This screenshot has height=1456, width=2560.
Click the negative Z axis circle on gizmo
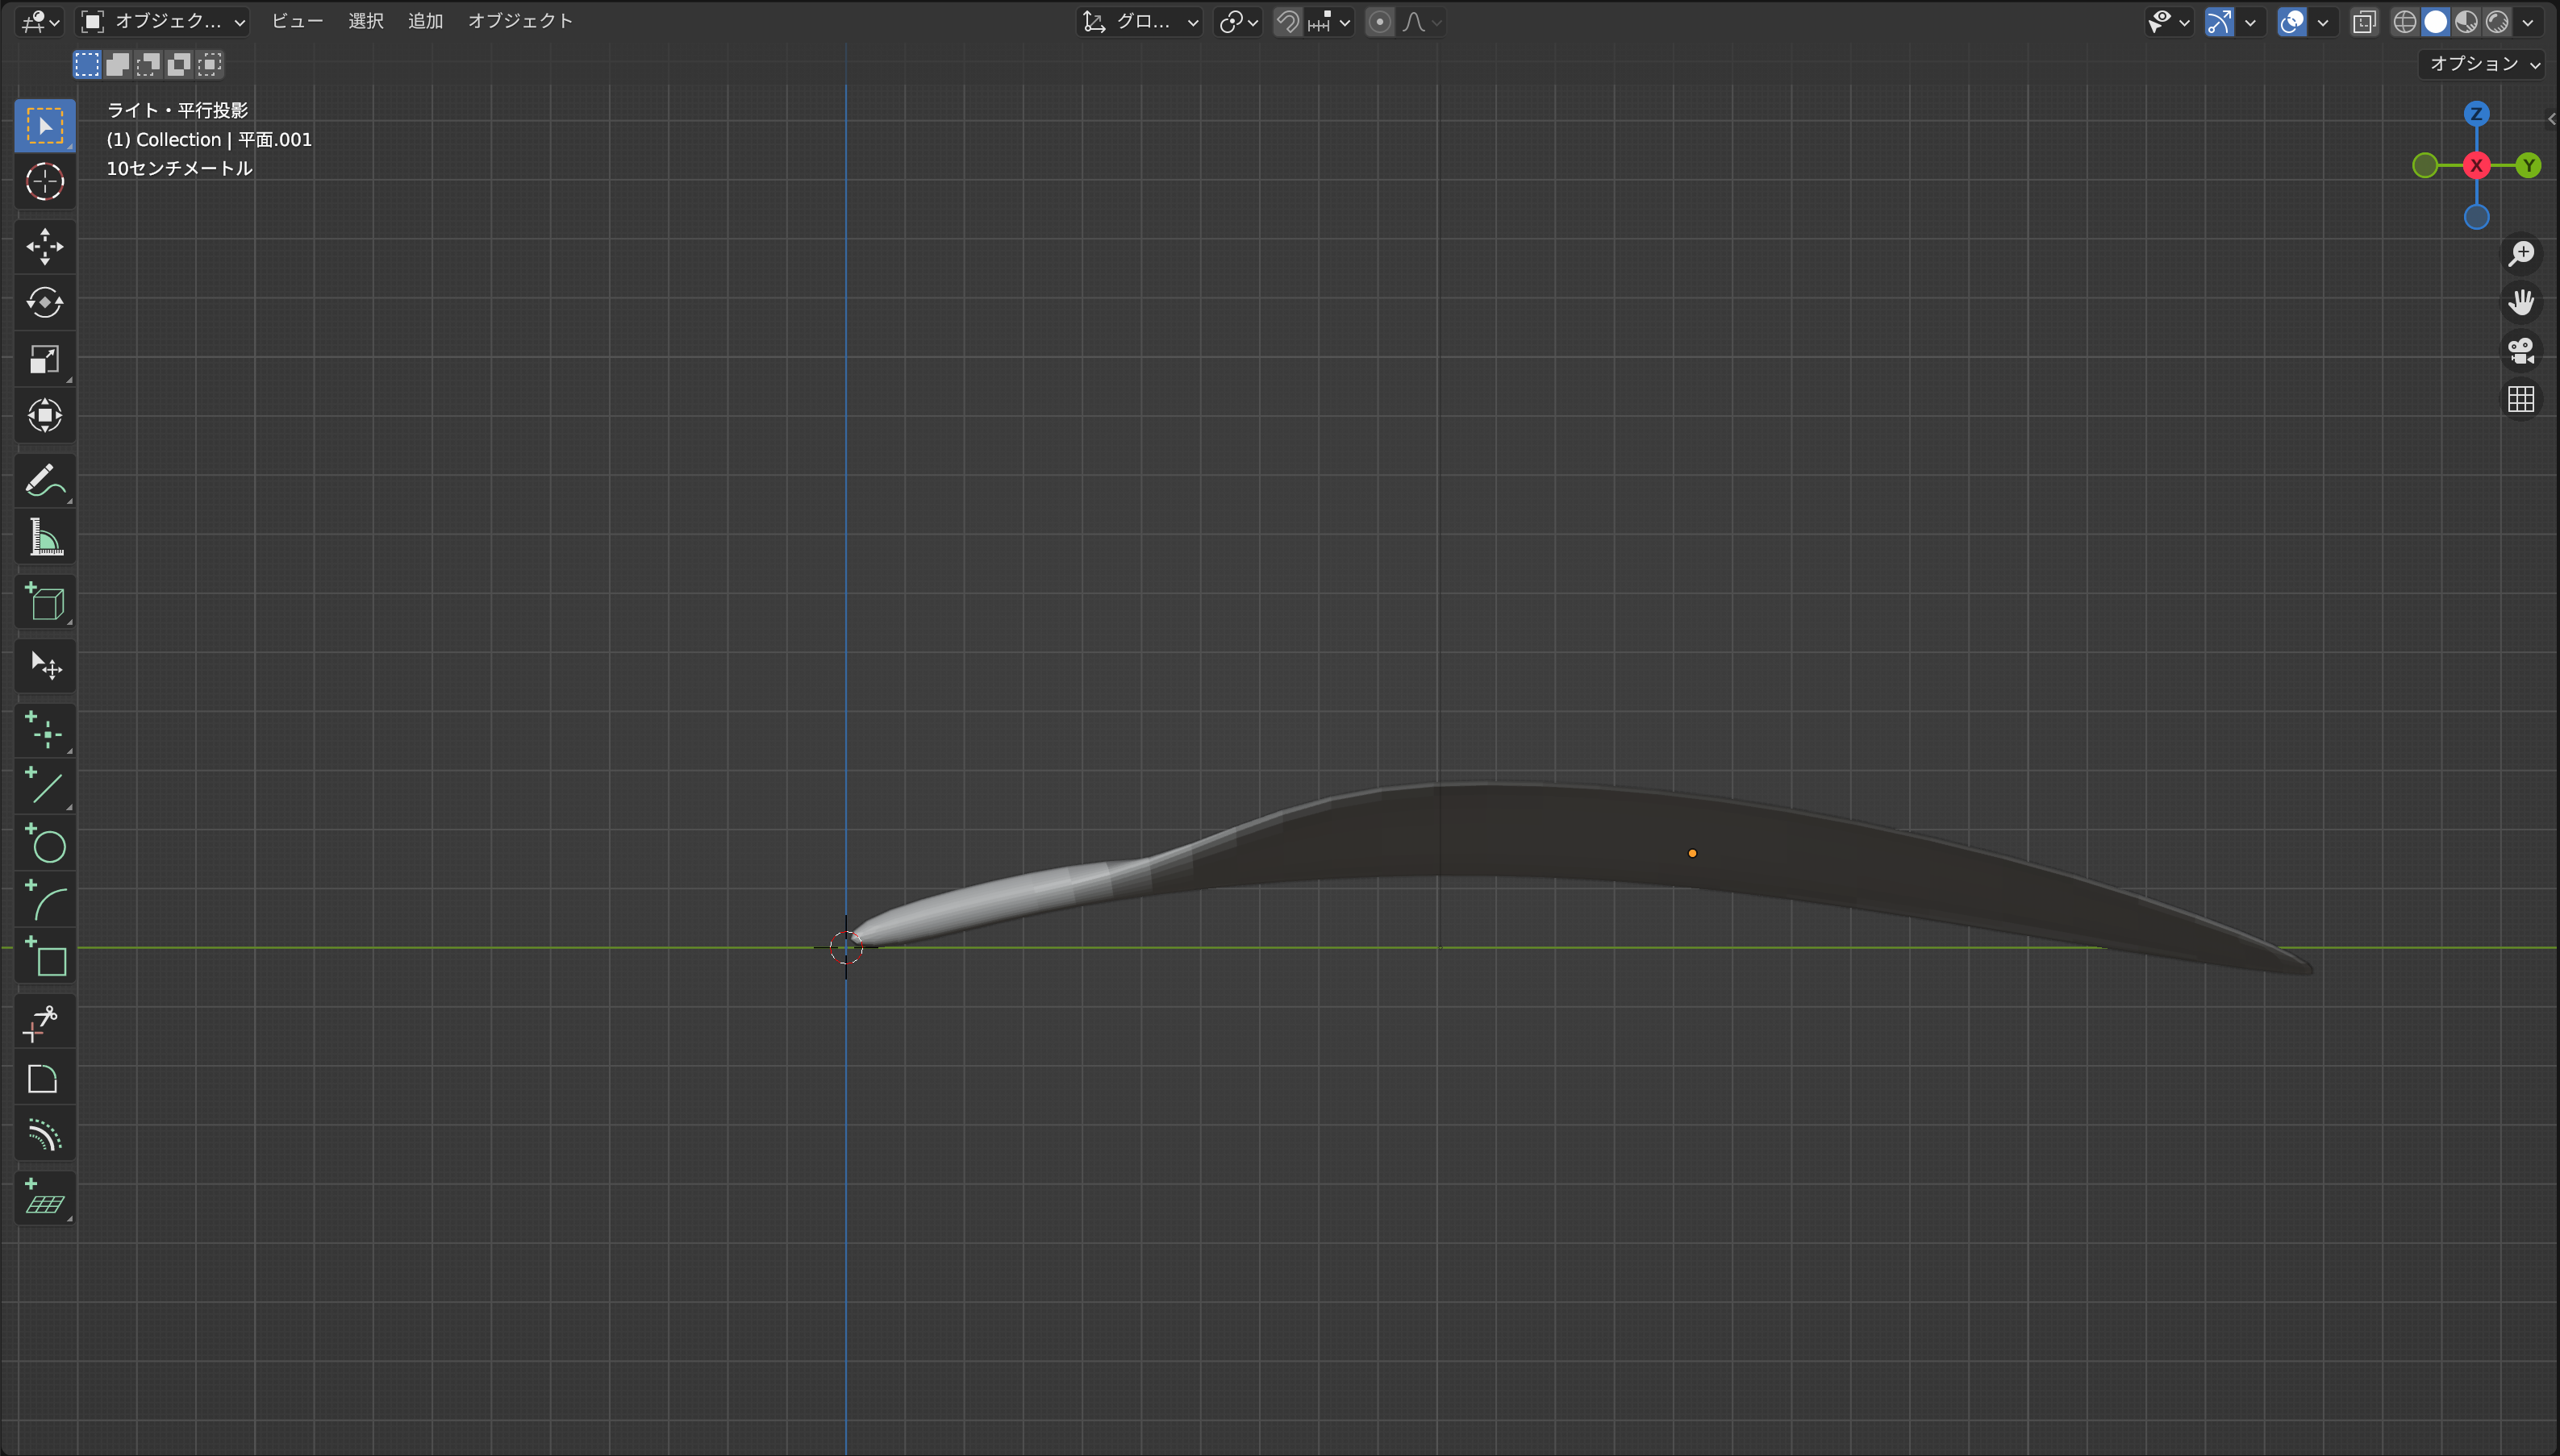[x=2477, y=217]
